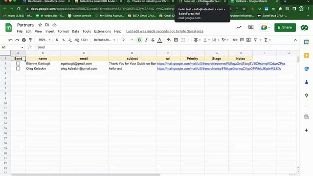Screen dimensions: 313x176
Task: Click the Merge cells icon
Action: pyautogui.click(x=183, y=40)
